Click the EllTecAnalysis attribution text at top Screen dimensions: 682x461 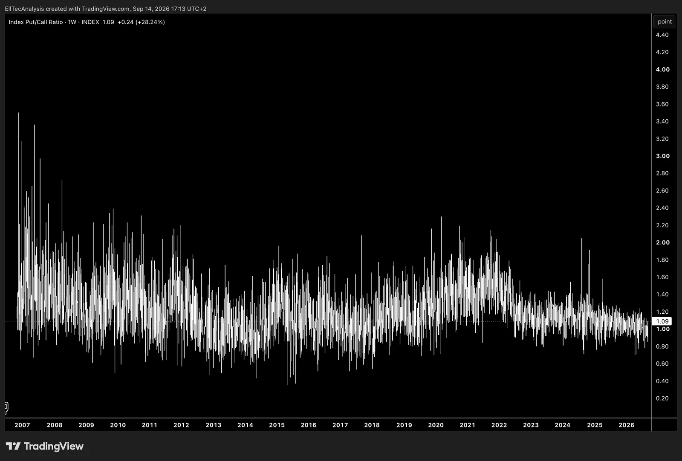(x=106, y=9)
